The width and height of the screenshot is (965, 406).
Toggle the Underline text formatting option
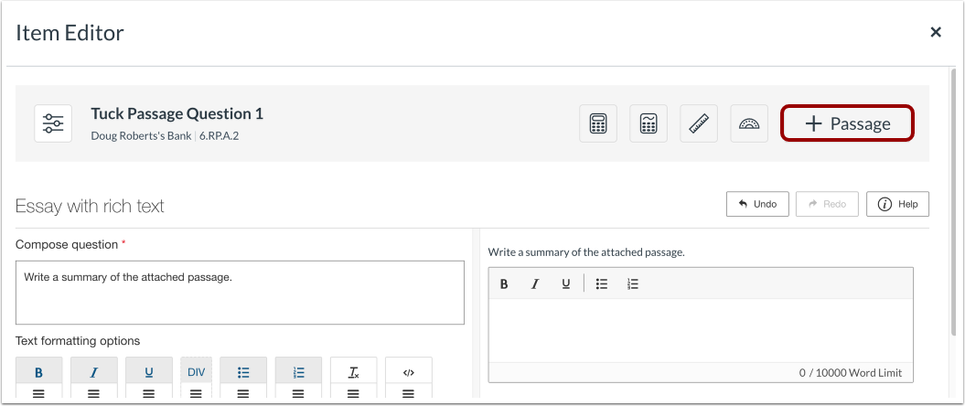point(148,372)
